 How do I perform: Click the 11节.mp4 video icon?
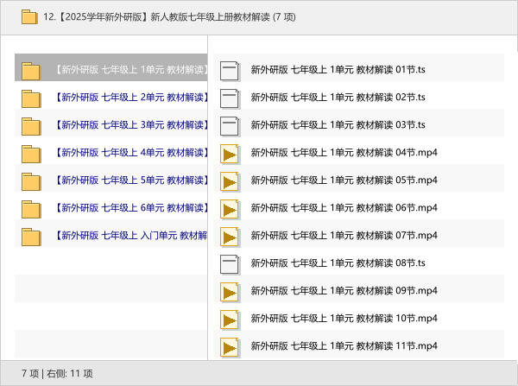(230, 346)
